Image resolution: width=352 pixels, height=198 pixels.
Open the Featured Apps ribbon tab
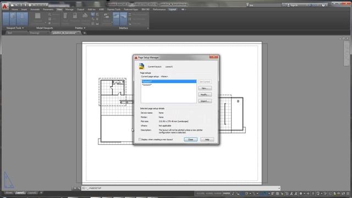pyautogui.click(x=131, y=9)
